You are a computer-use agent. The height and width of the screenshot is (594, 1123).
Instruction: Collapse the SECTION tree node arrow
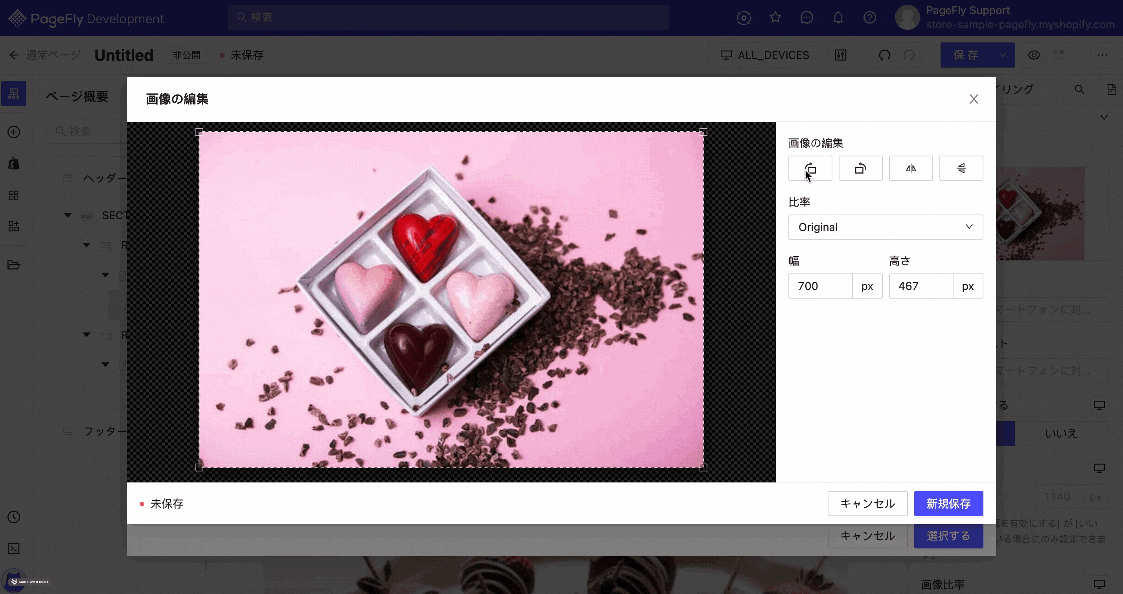[x=68, y=215]
